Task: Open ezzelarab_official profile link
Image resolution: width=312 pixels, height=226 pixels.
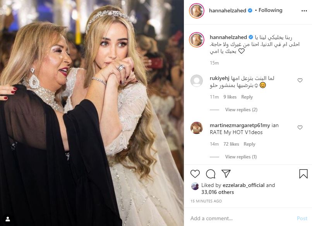Action: click(240, 185)
